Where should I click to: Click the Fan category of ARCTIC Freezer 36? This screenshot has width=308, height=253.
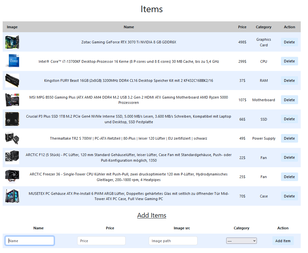click(x=263, y=177)
